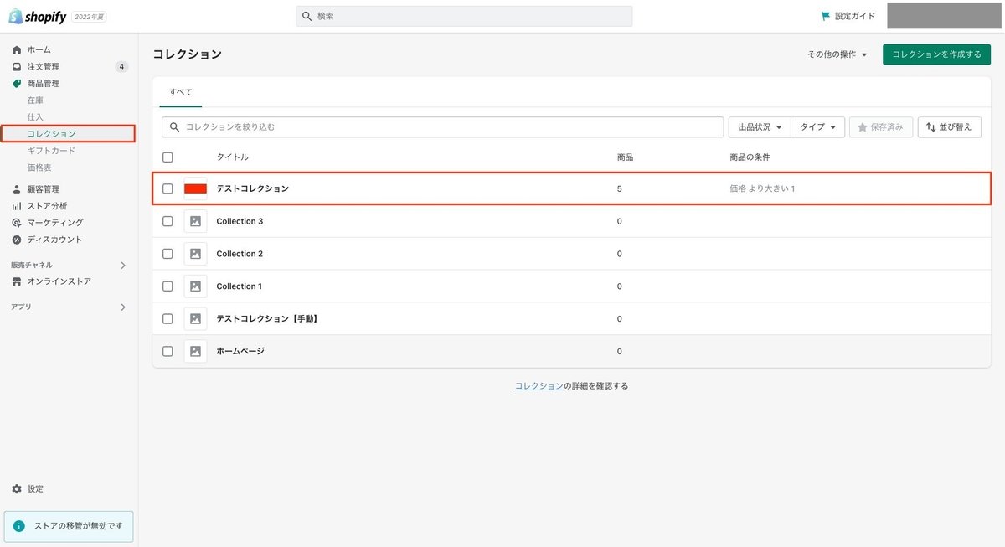Open the ホームページ collection title
The width and height of the screenshot is (1005, 547).
pyautogui.click(x=240, y=352)
